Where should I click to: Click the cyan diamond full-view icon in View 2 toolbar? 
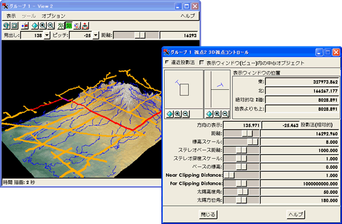pos(35,26)
